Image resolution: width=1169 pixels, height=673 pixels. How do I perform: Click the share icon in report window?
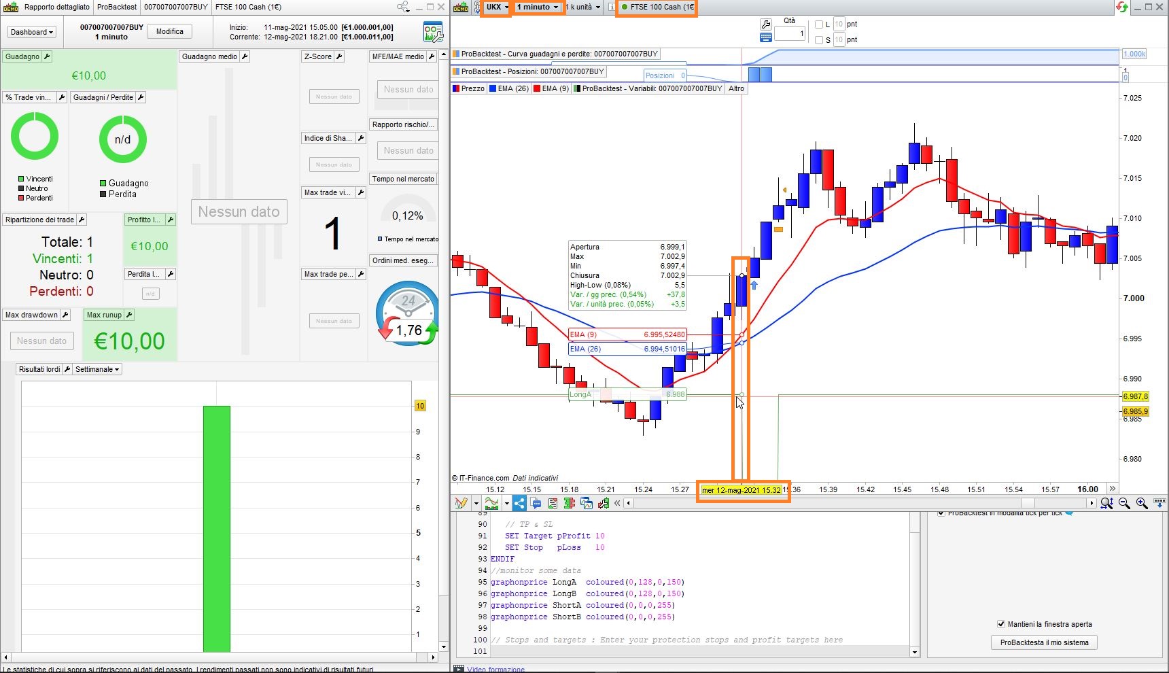[x=404, y=7]
